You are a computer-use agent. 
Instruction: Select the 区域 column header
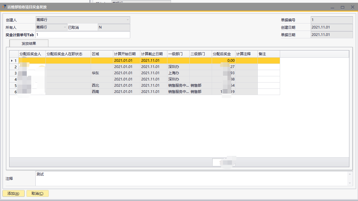(x=102, y=54)
